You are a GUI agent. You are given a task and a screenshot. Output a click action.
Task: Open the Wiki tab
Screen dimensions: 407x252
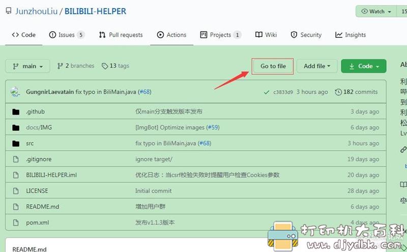[x=266, y=35]
